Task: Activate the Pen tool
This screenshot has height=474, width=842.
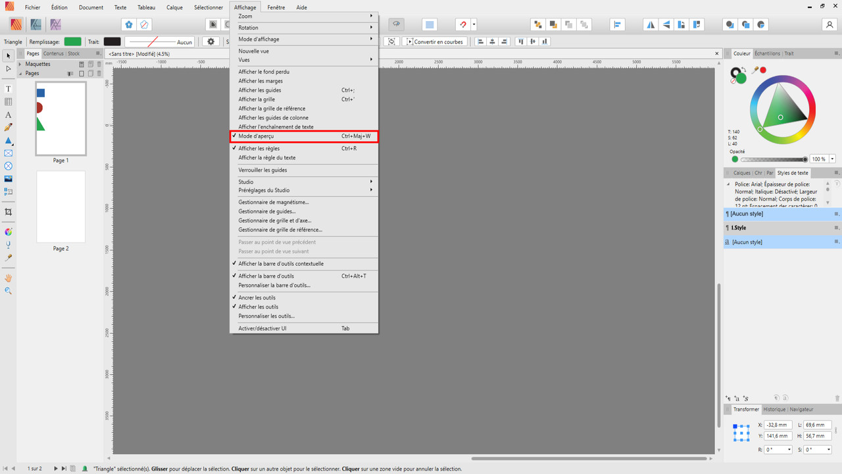Action: (x=8, y=128)
